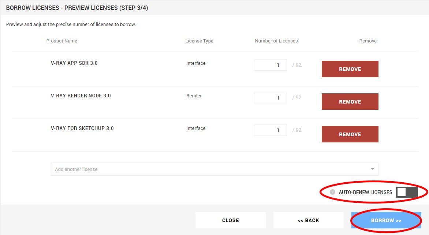Open the Add another license dropdown

214,169
